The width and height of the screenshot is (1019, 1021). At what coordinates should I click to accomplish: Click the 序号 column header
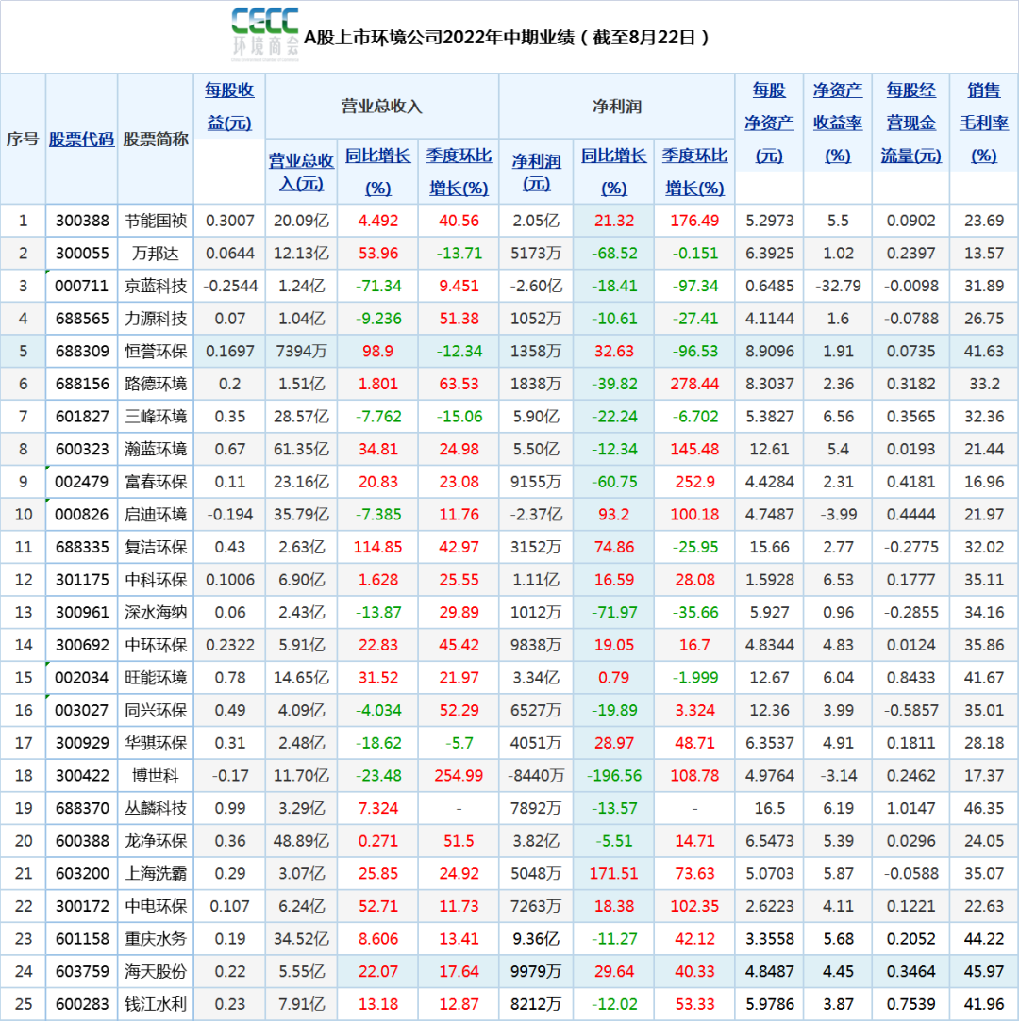click(x=23, y=139)
